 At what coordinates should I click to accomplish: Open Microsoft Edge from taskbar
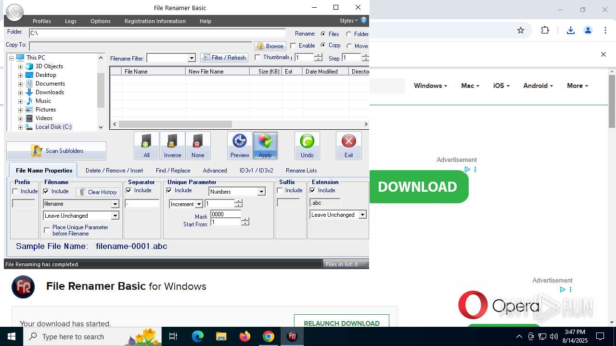[x=198, y=336]
